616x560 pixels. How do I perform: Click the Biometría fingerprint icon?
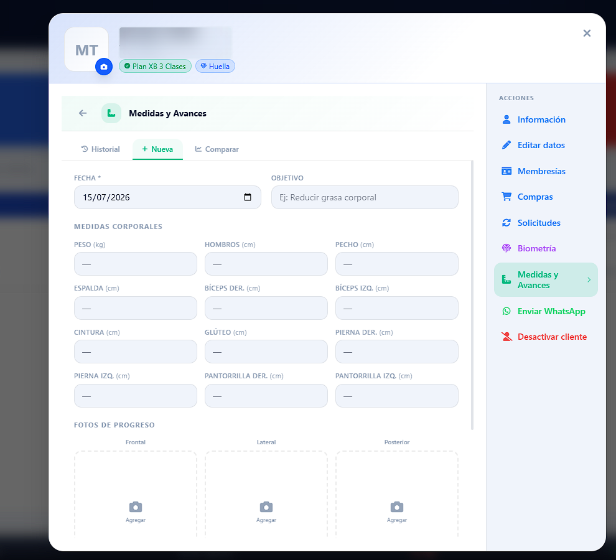tap(506, 248)
